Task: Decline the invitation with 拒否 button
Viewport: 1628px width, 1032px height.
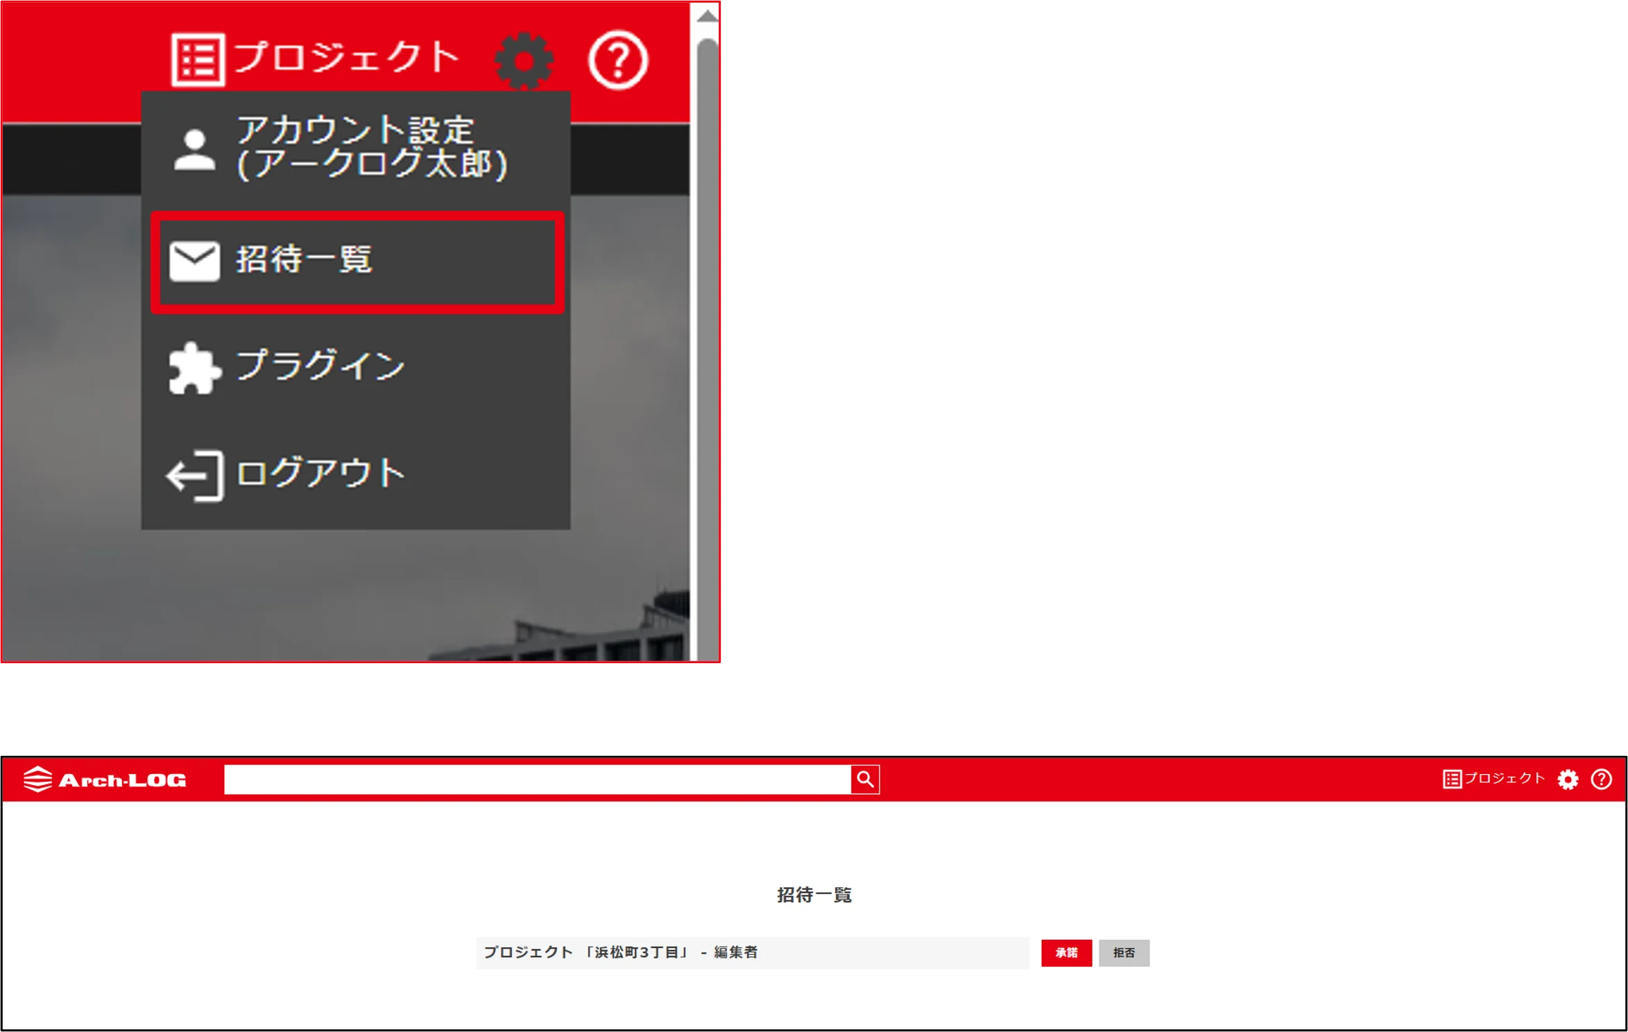Action: pyautogui.click(x=1124, y=952)
